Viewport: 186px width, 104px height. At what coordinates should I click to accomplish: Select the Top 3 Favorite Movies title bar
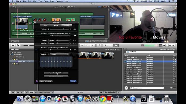[22, 17]
